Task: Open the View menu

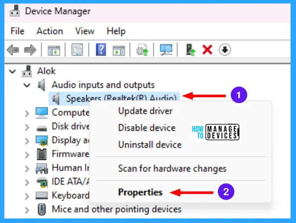Action: coord(85,31)
